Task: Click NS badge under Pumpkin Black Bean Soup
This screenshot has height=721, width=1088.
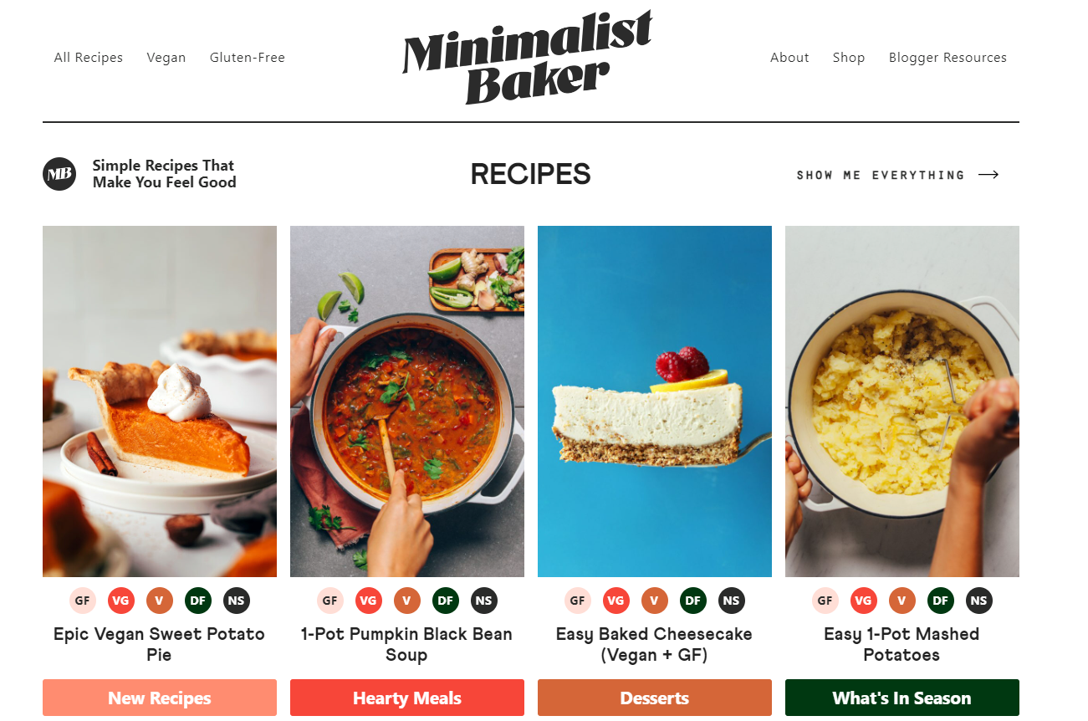Action: 484,601
